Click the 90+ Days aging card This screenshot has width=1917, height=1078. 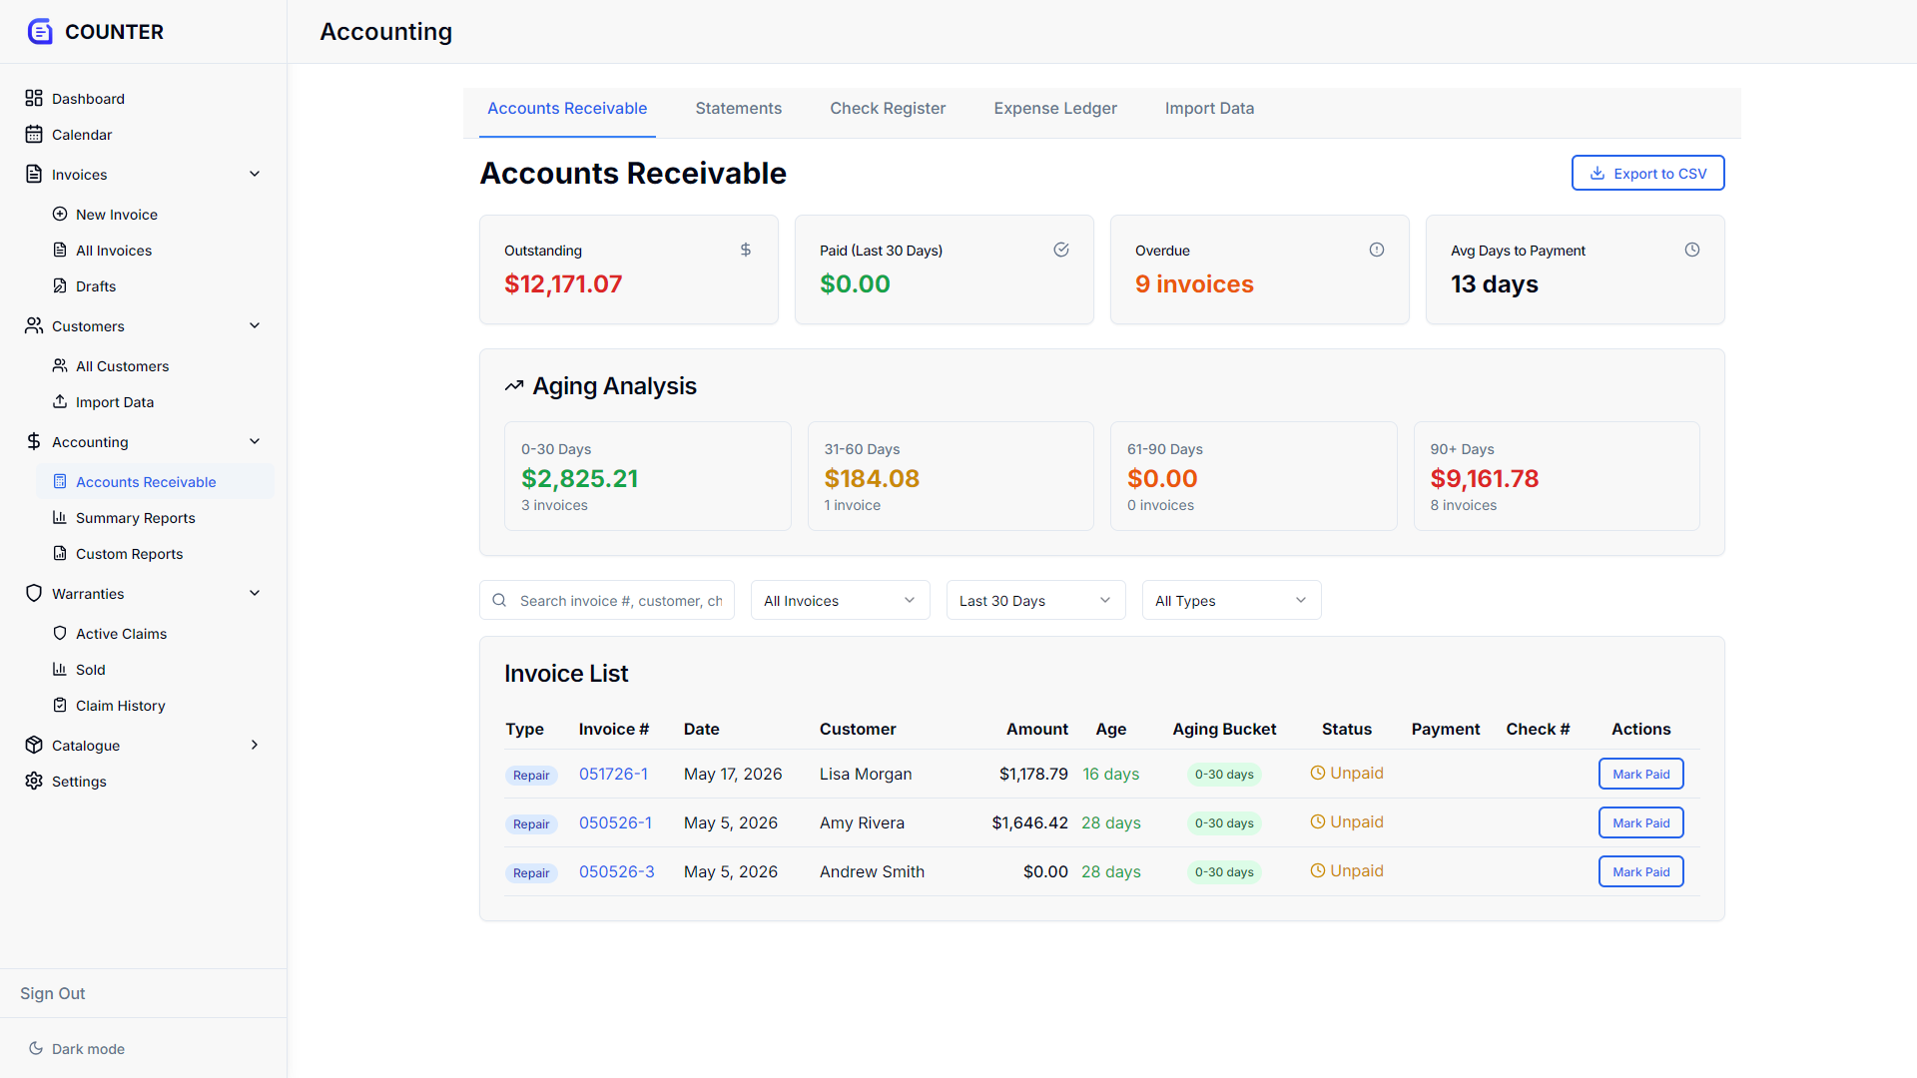(1557, 476)
